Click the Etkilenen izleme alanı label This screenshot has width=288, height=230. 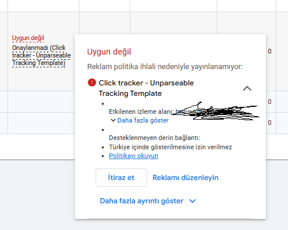click(x=141, y=112)
